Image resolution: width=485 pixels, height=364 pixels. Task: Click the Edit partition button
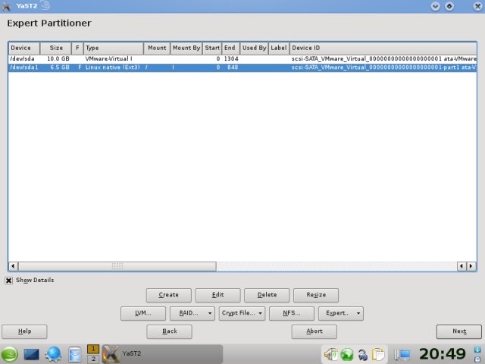tap(217, 295)
